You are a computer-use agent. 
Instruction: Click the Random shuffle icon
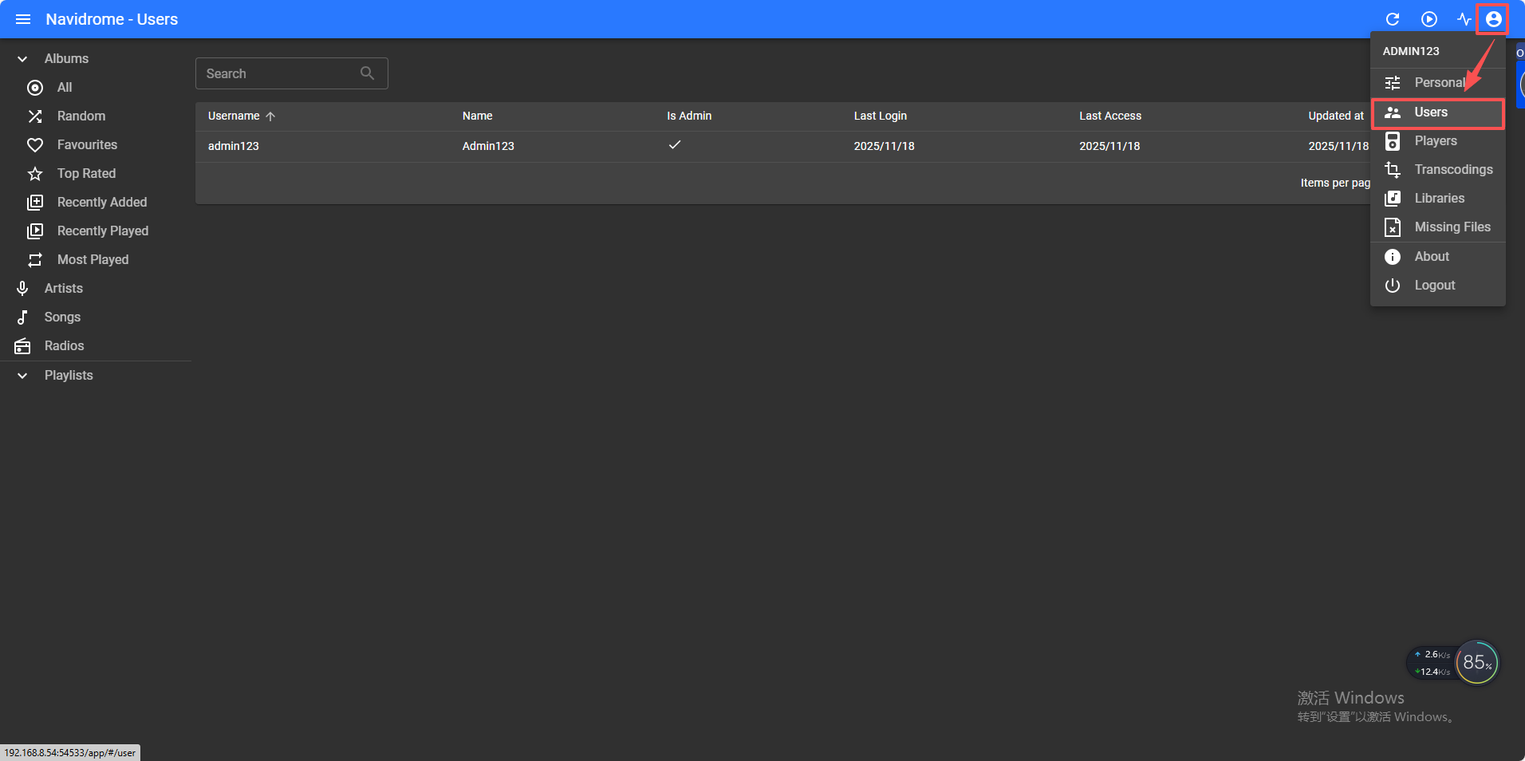tap(35, 116)
